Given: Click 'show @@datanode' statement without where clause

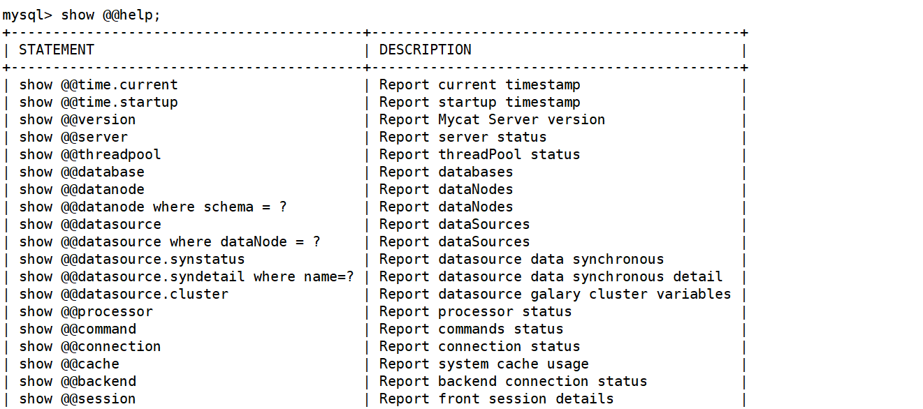Looking at the screenshot, I should point(82,189).
